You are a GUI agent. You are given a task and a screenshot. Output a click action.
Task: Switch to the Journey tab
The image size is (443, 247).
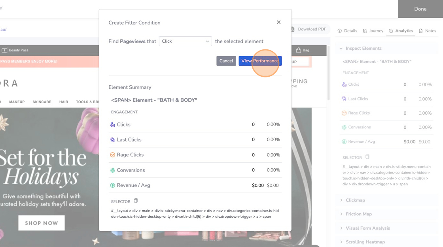(x=373, y=31)
